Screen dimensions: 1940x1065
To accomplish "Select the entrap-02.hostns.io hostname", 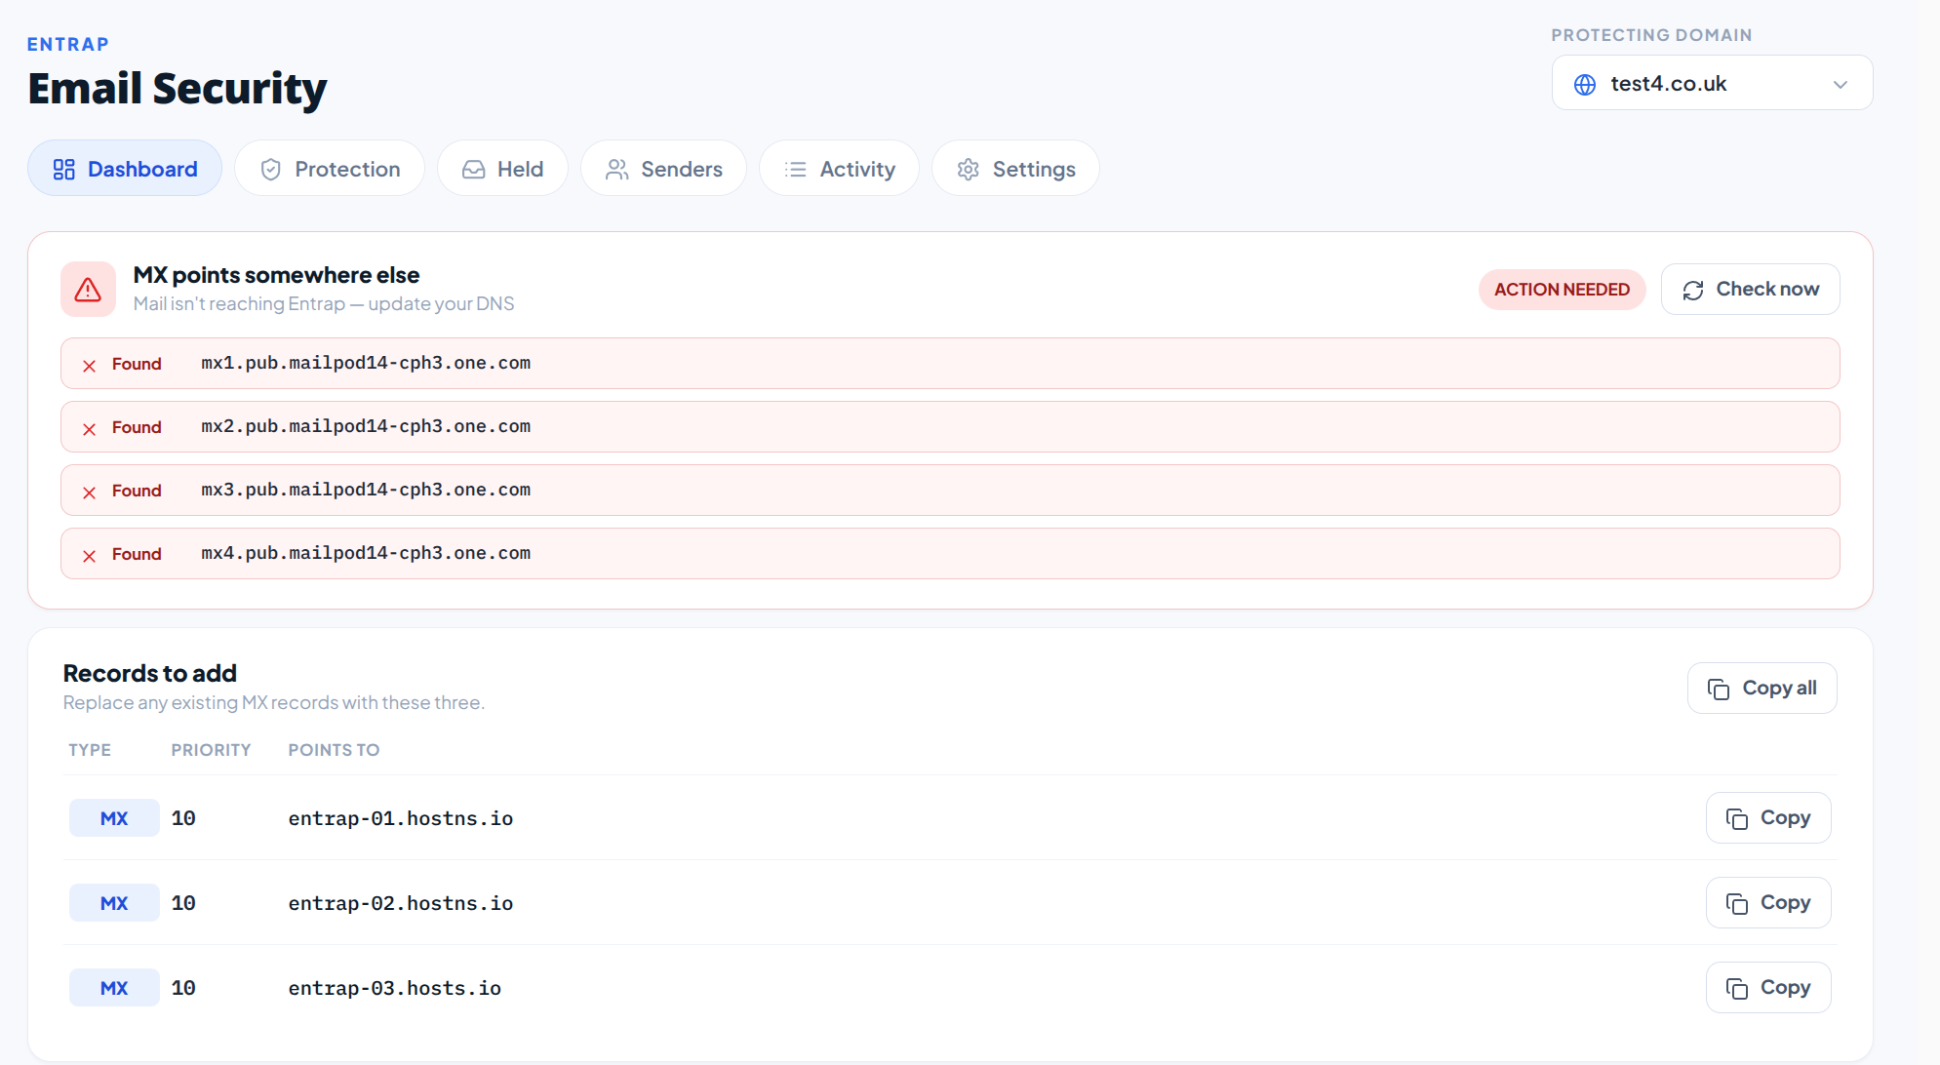I will pyautogui.click(x=401, y=903).
